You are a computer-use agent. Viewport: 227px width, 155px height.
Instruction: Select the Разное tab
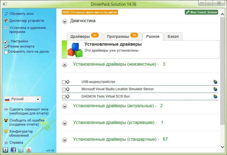coord(153,36)
